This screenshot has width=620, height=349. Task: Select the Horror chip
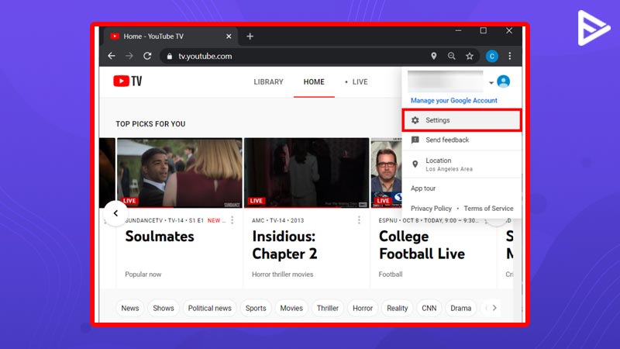(363, 308)
